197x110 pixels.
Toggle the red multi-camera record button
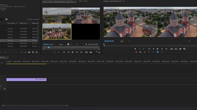(136, 52)
